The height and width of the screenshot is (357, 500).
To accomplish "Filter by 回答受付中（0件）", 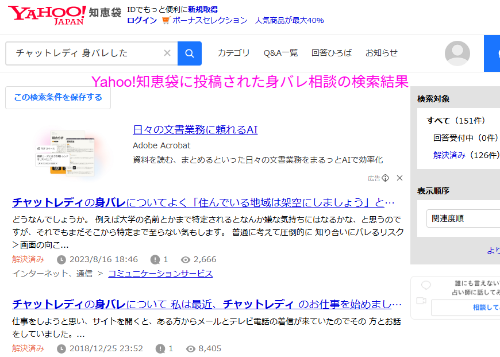I will 466,138.
